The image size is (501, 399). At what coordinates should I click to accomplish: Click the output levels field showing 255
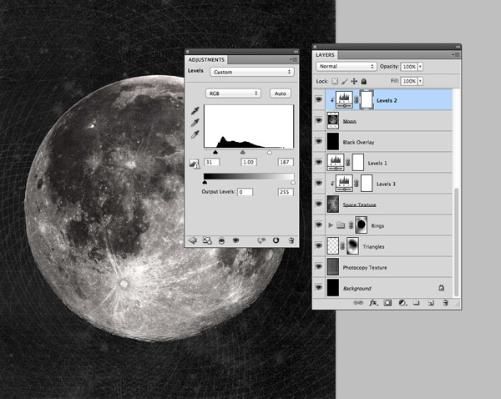pyautogui.click(x=285, y=192)
